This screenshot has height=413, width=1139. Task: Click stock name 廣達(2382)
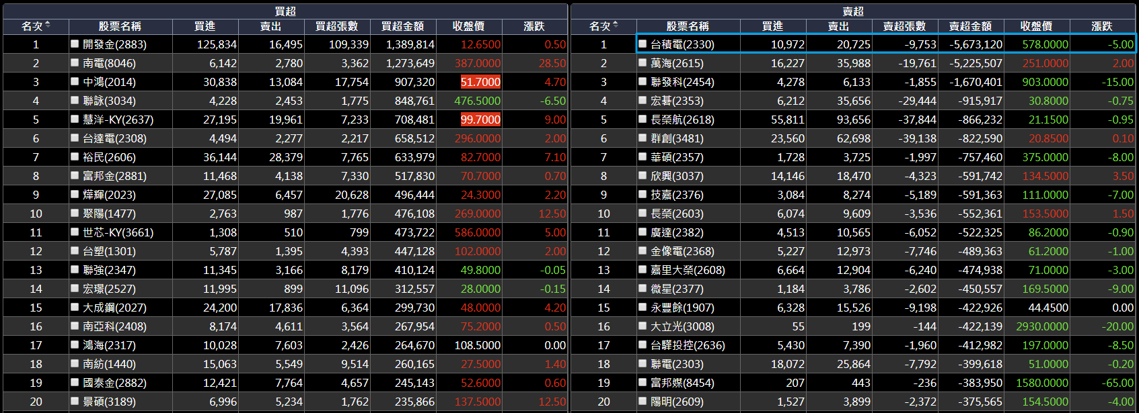click(x=677, y=232)
